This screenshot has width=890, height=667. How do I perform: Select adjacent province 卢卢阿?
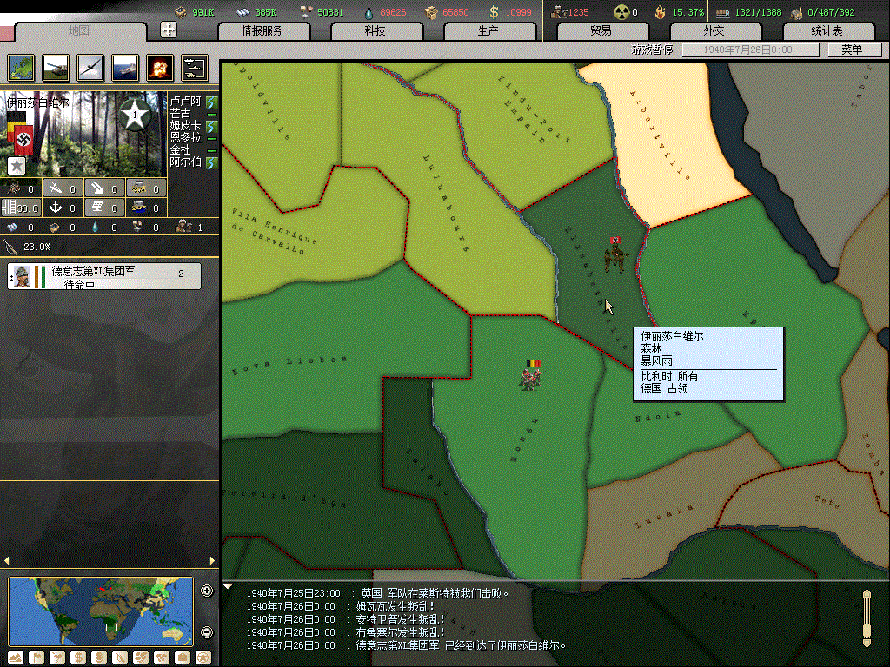(x=186, y=102)
